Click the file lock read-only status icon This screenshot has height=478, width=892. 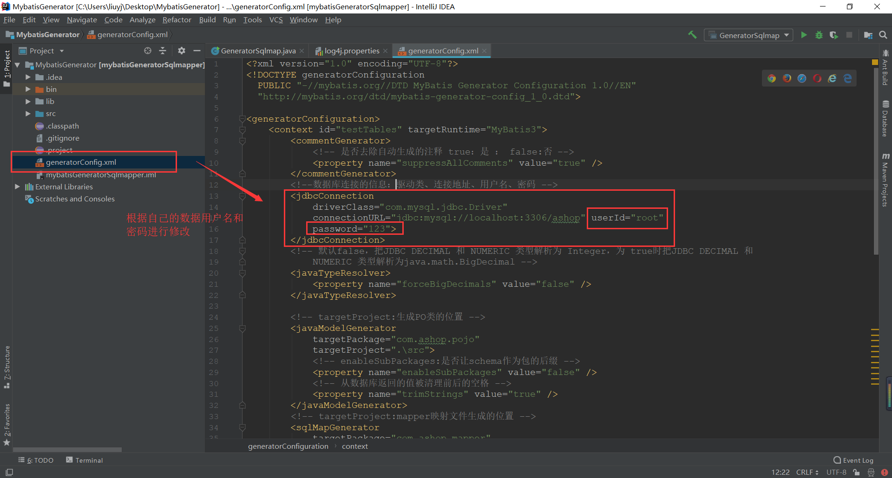click(x=856, y=472)
